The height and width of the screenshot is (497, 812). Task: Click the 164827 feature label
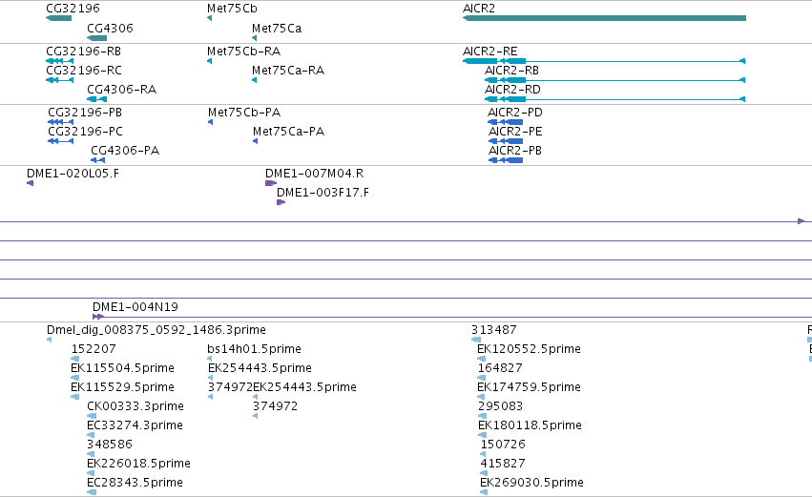(x=500, y=368)
